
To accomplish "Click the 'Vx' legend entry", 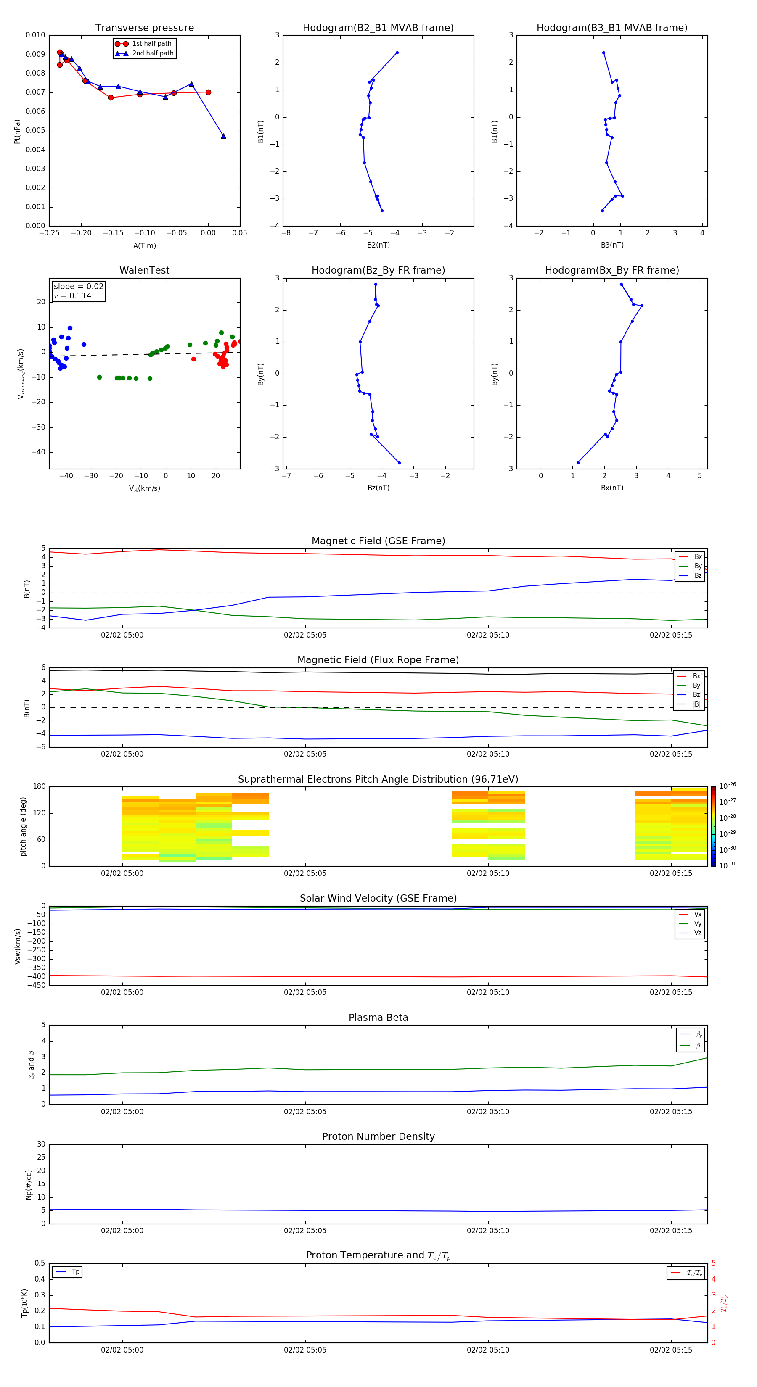I will 690,914.
